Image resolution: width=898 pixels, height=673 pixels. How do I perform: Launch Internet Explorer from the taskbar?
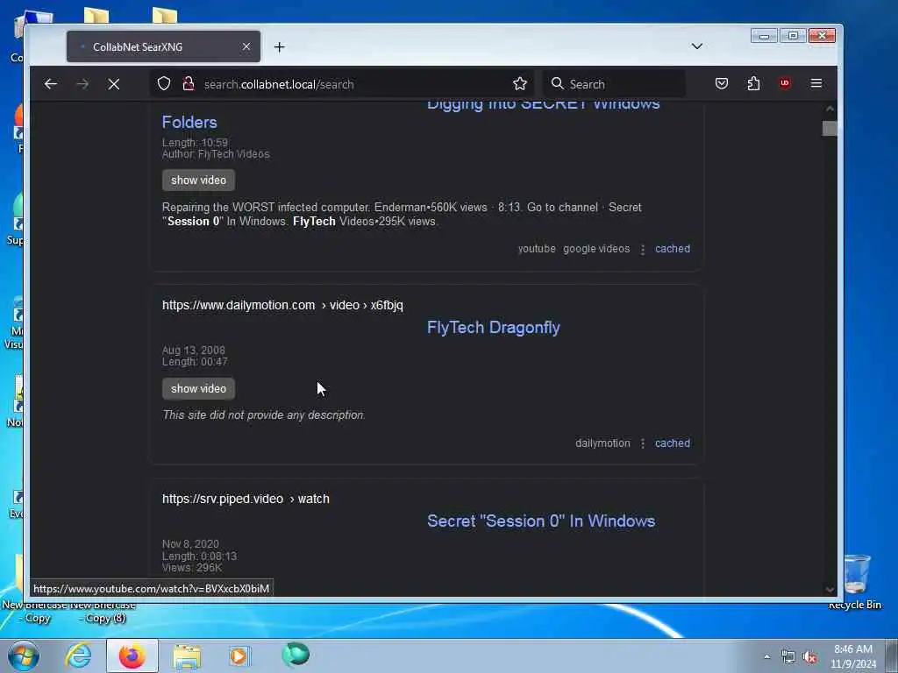78,655
